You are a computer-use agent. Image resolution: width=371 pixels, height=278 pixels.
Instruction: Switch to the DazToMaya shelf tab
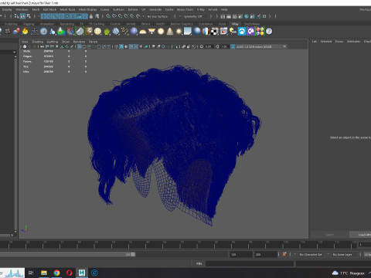point(252,24)
